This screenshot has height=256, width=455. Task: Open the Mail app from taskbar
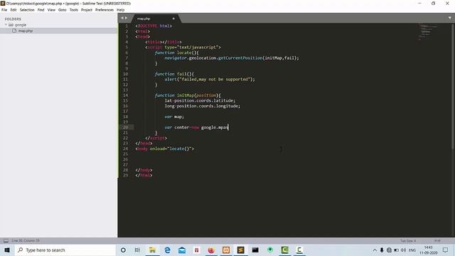click(182, 250)
